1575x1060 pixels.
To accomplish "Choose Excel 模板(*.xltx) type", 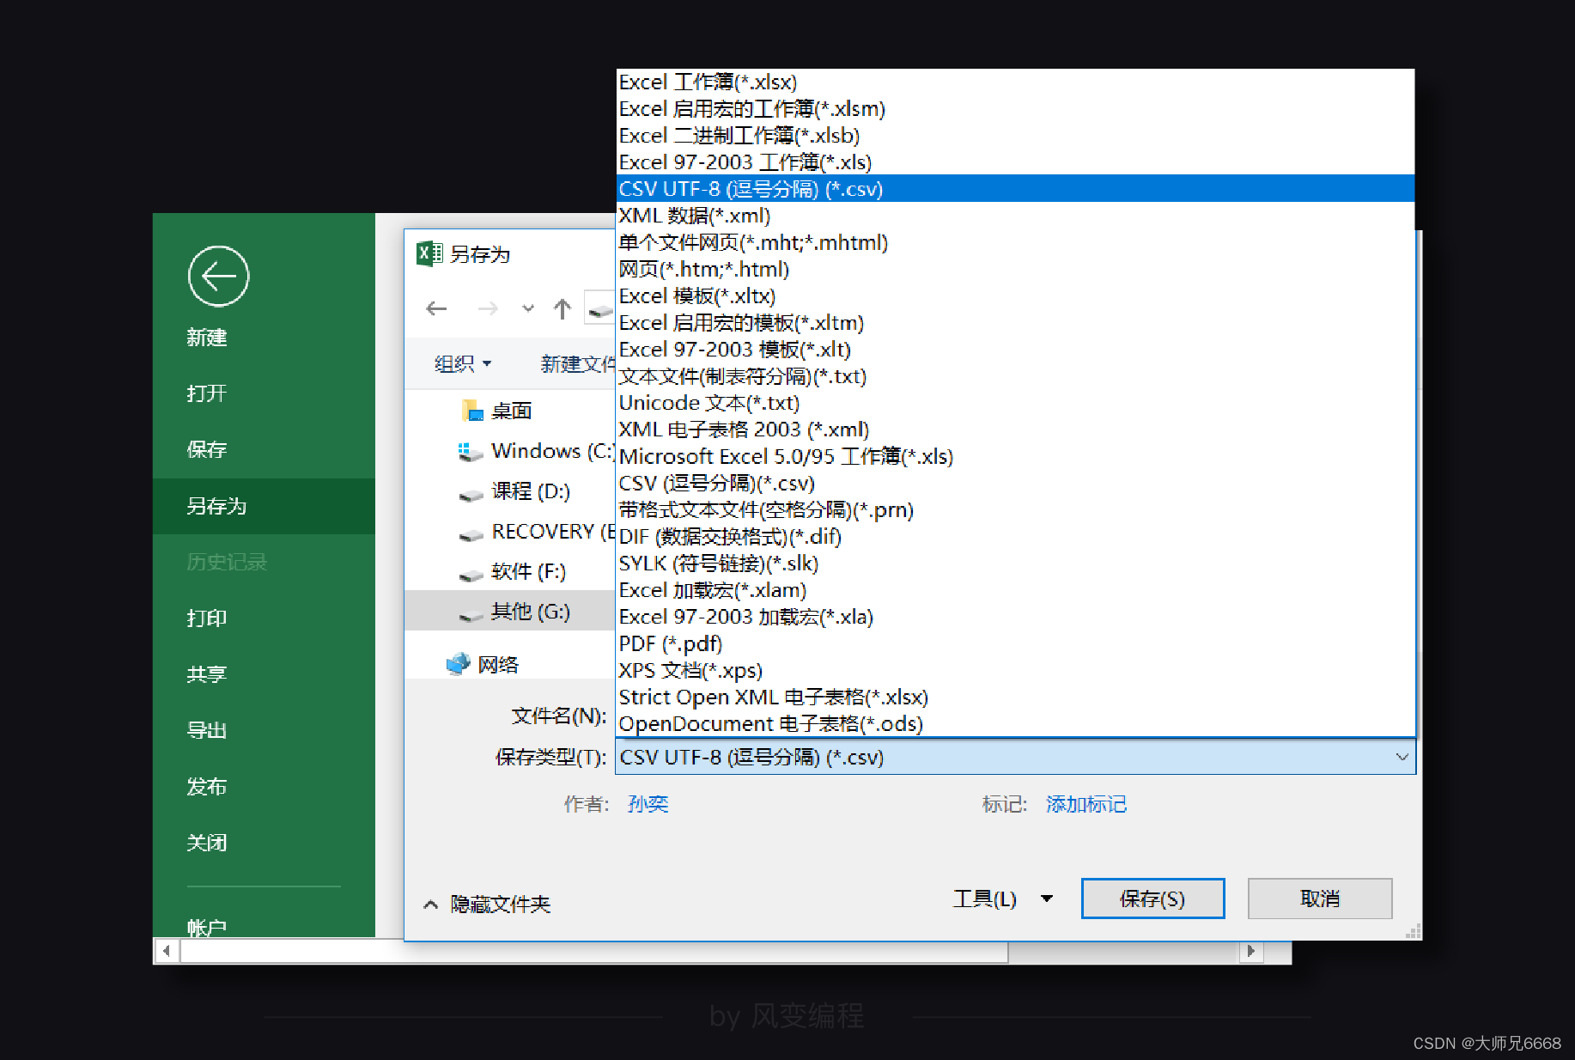I will [x=1015, y=296].
